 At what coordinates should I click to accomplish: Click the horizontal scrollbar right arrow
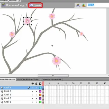108,76
